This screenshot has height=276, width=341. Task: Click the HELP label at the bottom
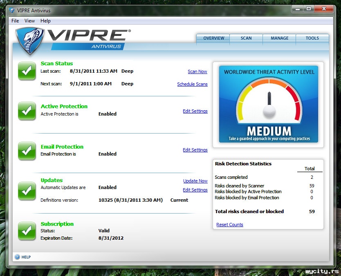coord(26,257)
